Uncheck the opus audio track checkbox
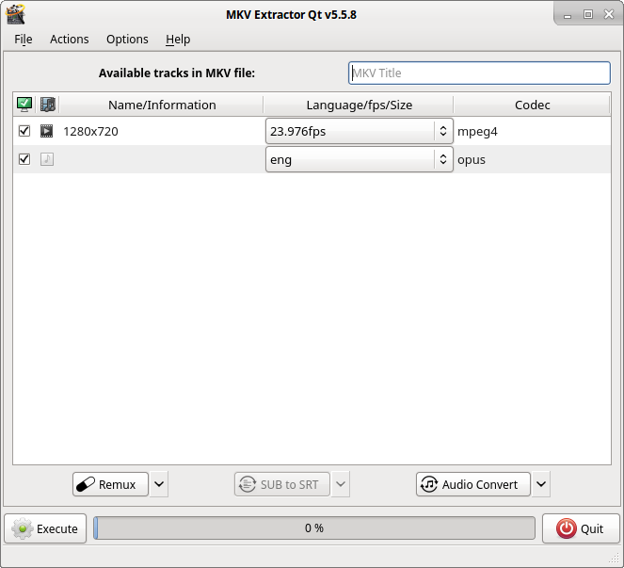This screenshot has height=568, width=624. pos(24,159)
